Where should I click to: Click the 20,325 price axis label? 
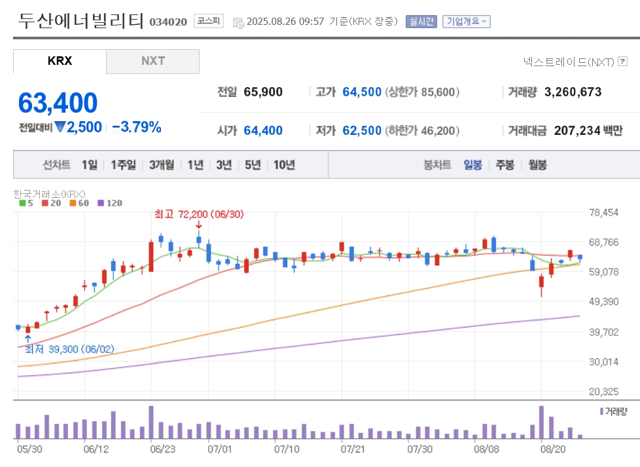click(x=603, y=392)
